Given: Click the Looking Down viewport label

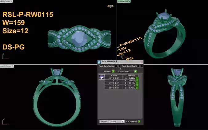Looking at the screenshot, I should tap(5, 1).
